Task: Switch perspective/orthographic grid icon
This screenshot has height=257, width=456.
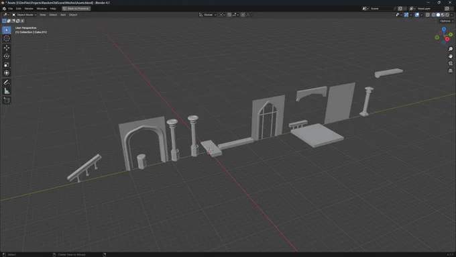Action: (x=451, y=70)
